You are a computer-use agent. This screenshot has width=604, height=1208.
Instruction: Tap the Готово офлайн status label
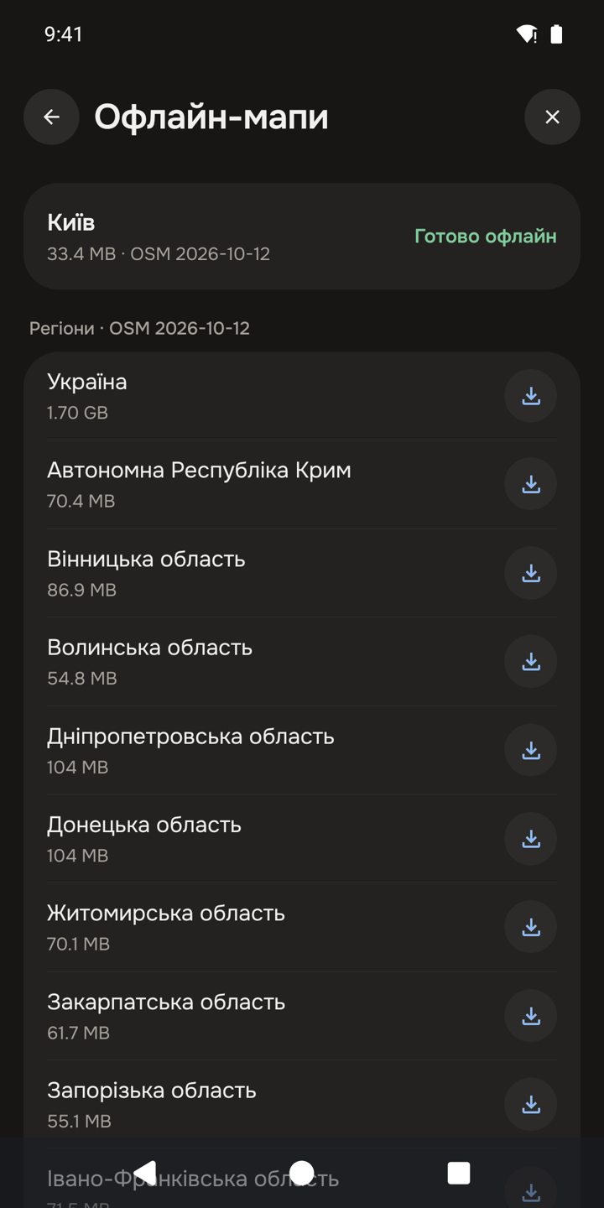(x=486, y=237)
